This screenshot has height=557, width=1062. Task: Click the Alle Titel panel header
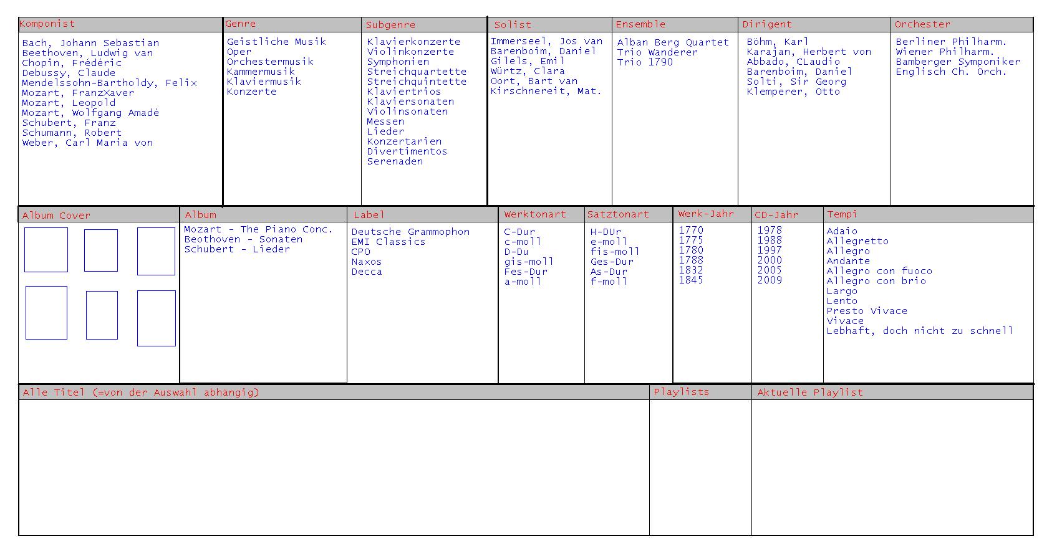334,392
